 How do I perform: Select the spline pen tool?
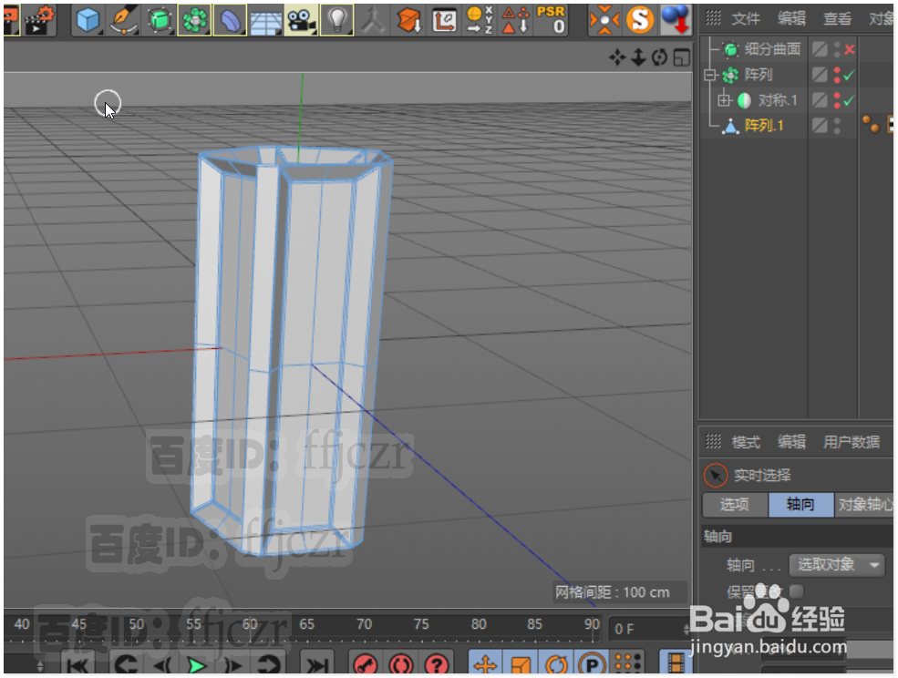pyautogui.click(x=123, y=20)
